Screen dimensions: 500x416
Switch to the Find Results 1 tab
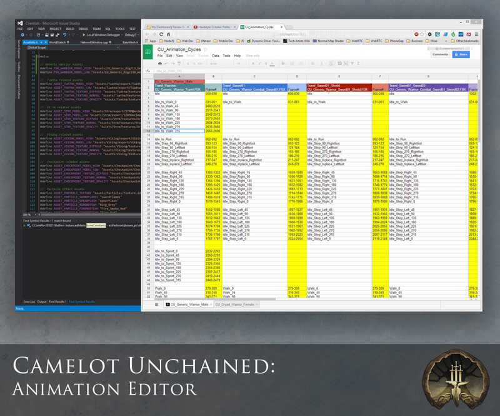57,302
